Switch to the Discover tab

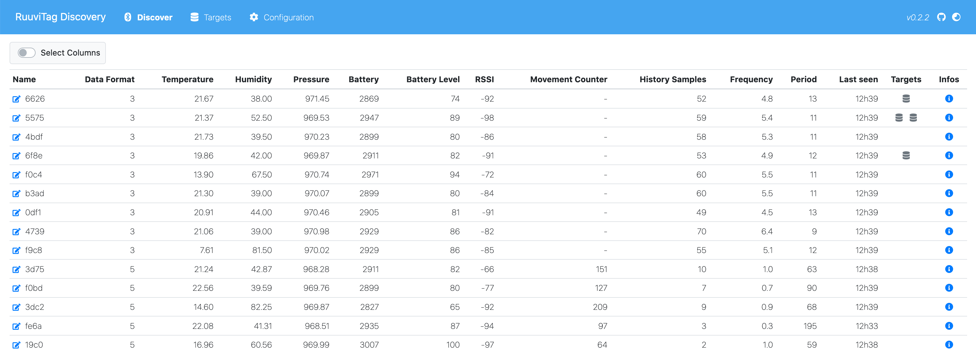(x=148, y=17)
